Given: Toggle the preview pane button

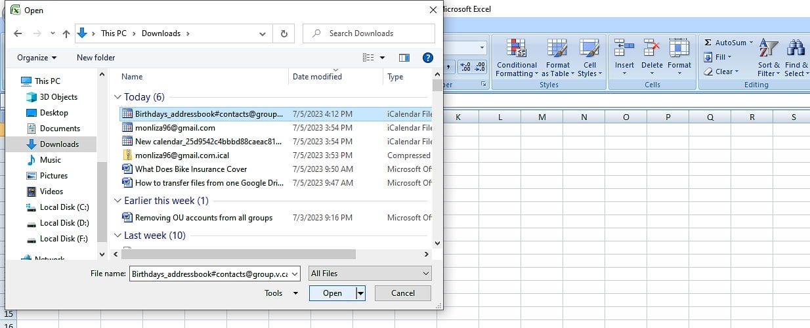Looking at the screenshot, I should pos(404,58).
